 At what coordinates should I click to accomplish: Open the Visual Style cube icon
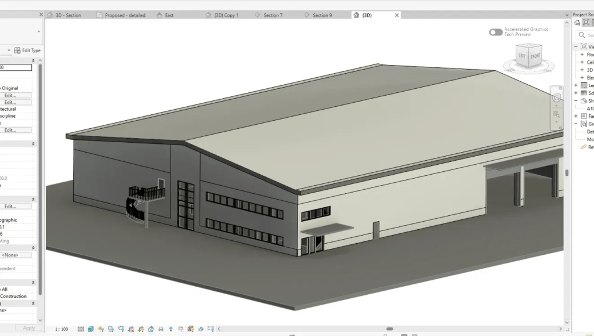tap(90, 329)
